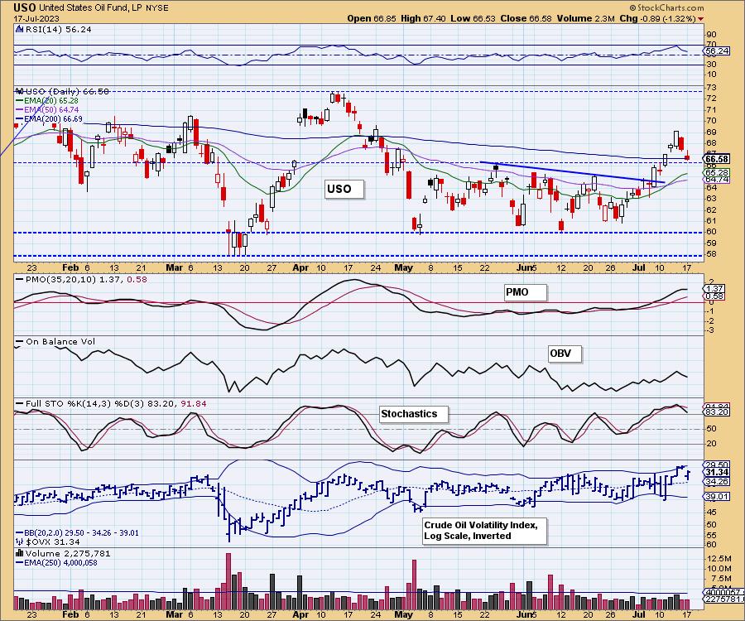The height and width of the screenshot is (621, 745).
Task: Click the red down-arrow change indicator
Action: click(x=701, y=19)
